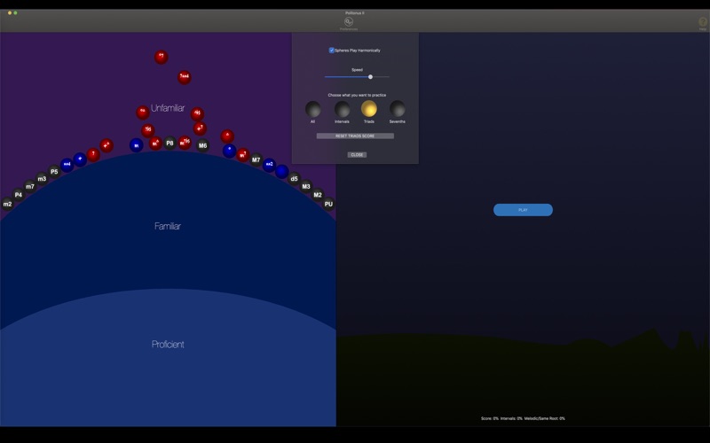Click the 'Choose what you want to practice' text

point(357,95)
